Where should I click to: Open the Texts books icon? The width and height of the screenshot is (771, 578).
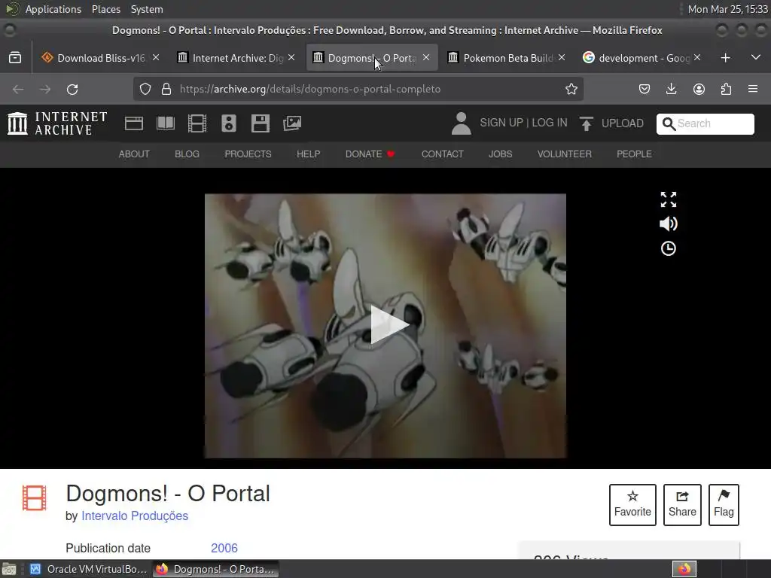(166, 123)
